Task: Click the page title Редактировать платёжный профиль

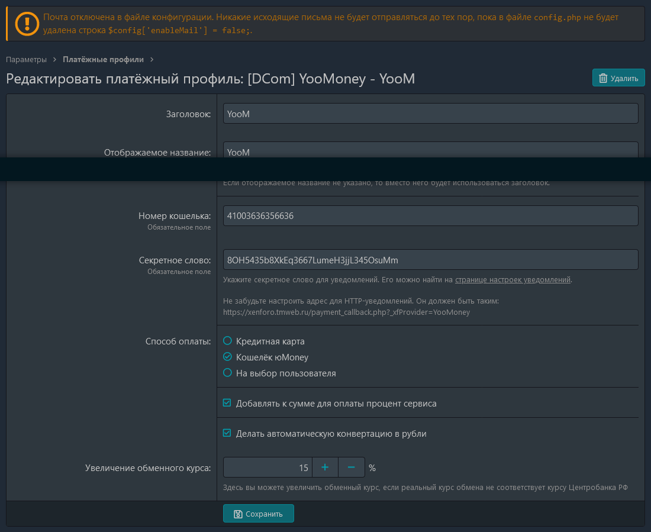Action: tap(211, 79)
